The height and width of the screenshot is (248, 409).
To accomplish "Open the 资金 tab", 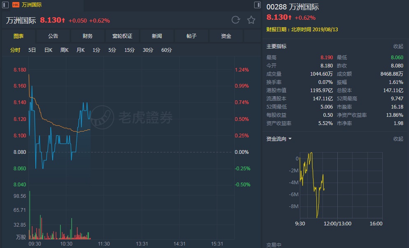I will [x=226, y=36].
